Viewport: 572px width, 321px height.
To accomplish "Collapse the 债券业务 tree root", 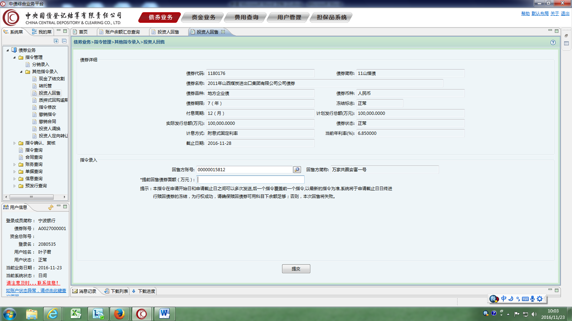I will pyautogui.click(x=8, y=50).
